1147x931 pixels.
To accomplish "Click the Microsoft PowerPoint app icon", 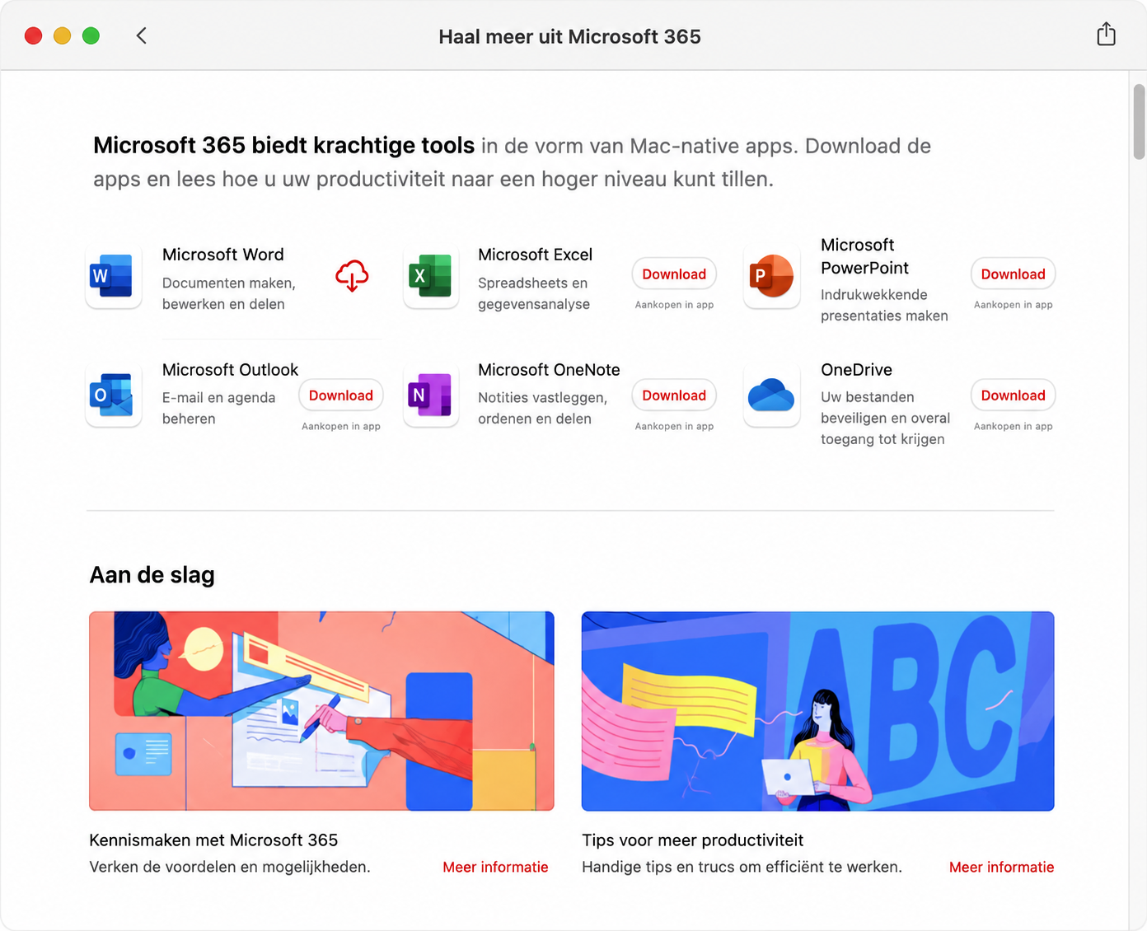I will [x=771, y=277].
